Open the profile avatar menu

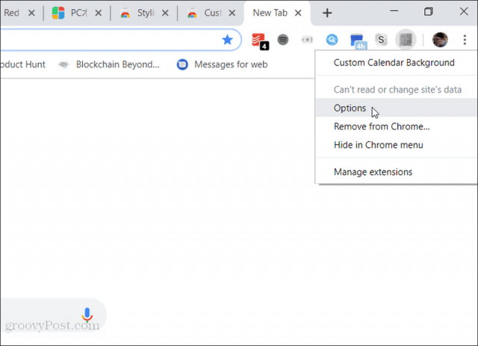click(x=440, y=40)
